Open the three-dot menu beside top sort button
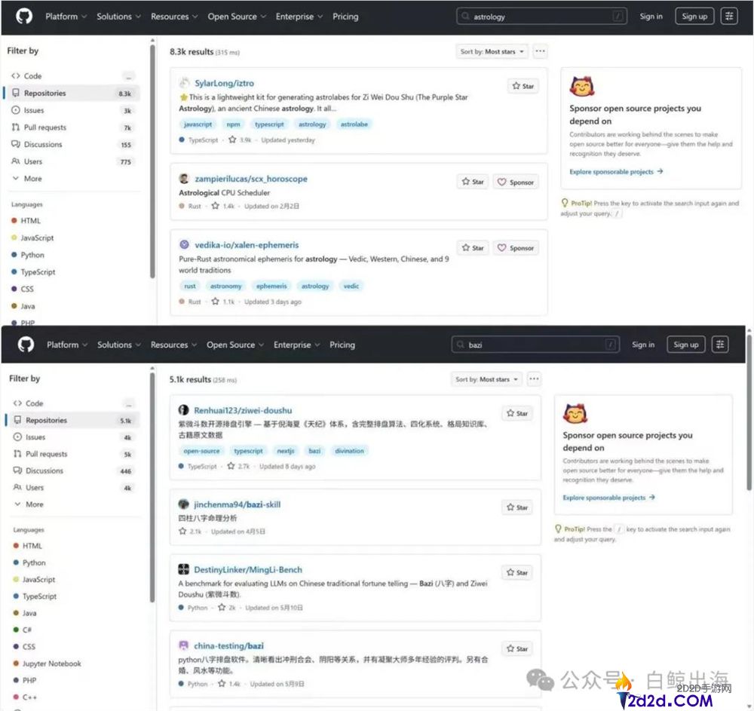This screenshot has height=711, width=754. (x=540, y=51)
